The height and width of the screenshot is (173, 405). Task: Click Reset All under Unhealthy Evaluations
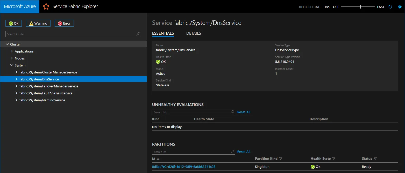pyautogui.click(x=244, y=112)
